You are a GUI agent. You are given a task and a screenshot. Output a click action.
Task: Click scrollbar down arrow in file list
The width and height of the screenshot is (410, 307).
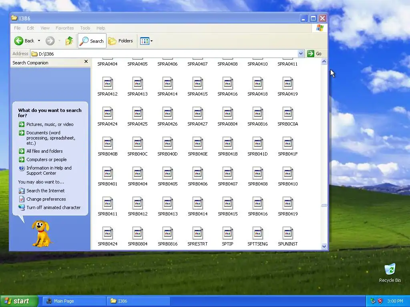tap(324, 246)
